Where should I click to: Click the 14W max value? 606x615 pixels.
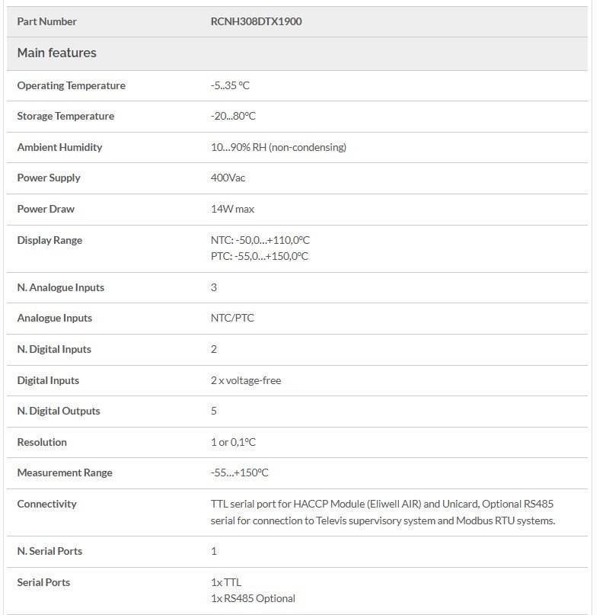(x=232, y=209)
